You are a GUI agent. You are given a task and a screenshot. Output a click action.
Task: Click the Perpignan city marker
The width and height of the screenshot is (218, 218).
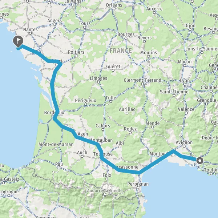[x=138, y=188]
